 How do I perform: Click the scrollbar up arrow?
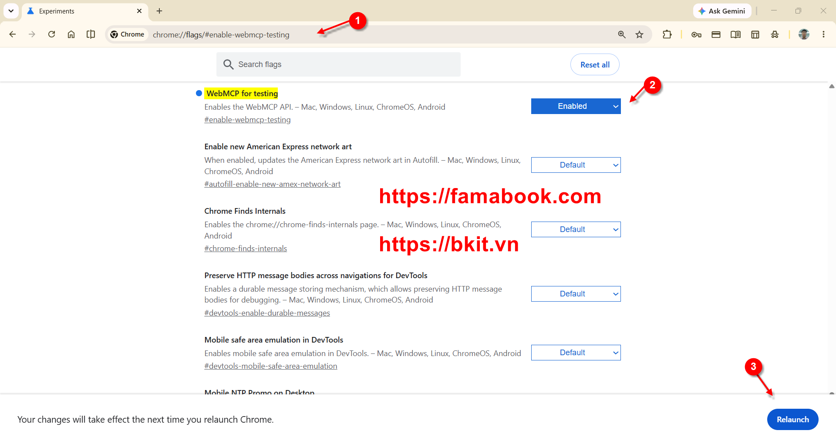[x=832, y=86]
